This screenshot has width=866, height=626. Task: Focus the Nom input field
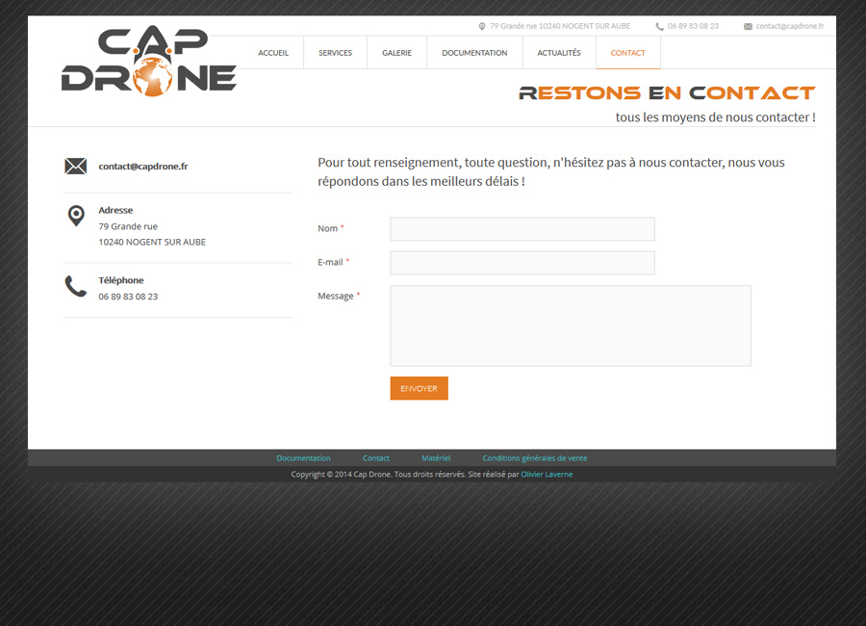pos(522,229)
